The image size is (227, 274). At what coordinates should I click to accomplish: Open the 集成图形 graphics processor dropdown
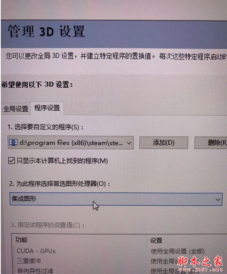click(116, 199)
